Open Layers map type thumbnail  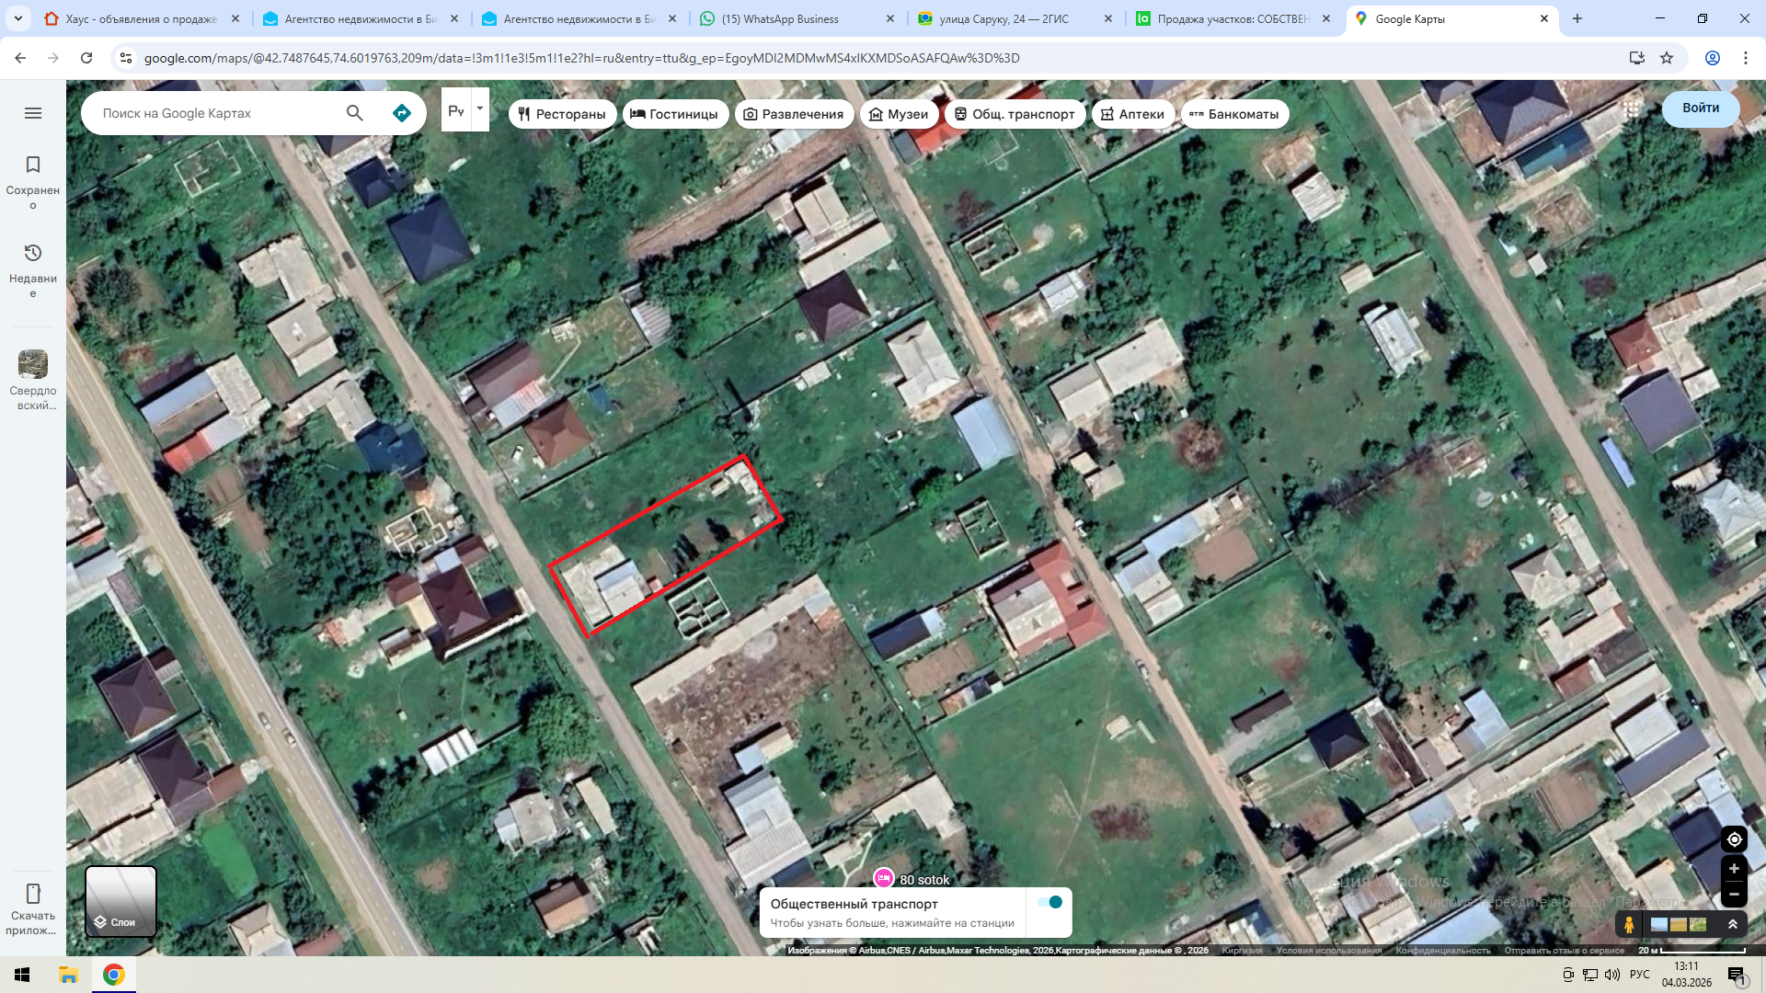(x=120, y=901)
